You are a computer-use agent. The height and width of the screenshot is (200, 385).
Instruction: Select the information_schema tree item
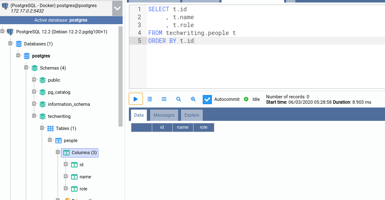coord(69,104)
